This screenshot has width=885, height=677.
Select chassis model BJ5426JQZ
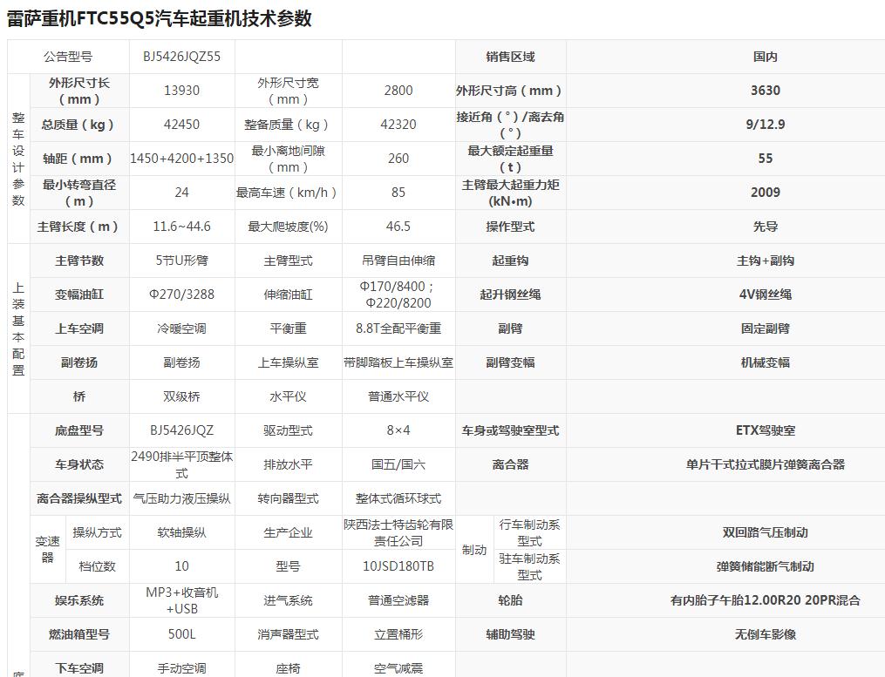click(x=181, y=430)
